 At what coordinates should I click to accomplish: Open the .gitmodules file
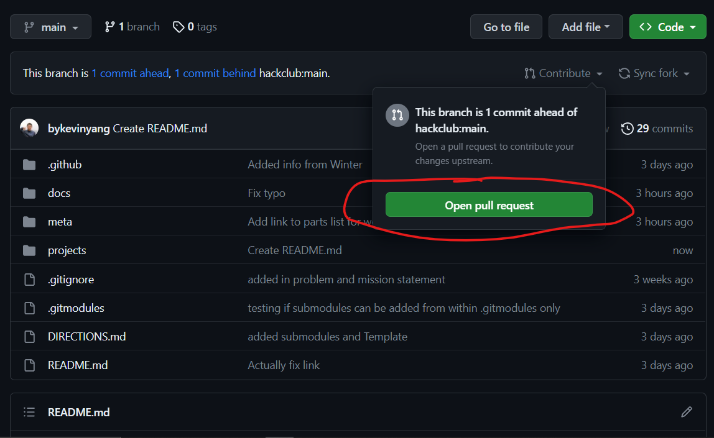pyautogui.click(x=76, y=308)
